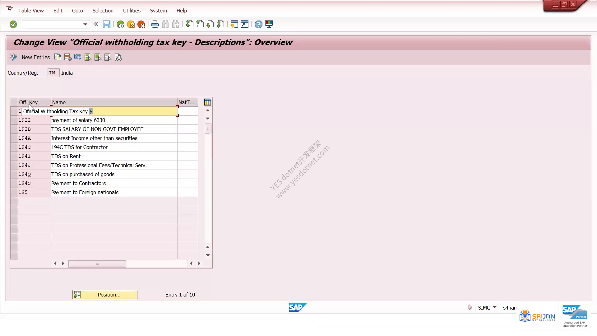Screen dimensions: 597x336
Task: Save the table with the floppy disk icon
Action: coord(107,24)
